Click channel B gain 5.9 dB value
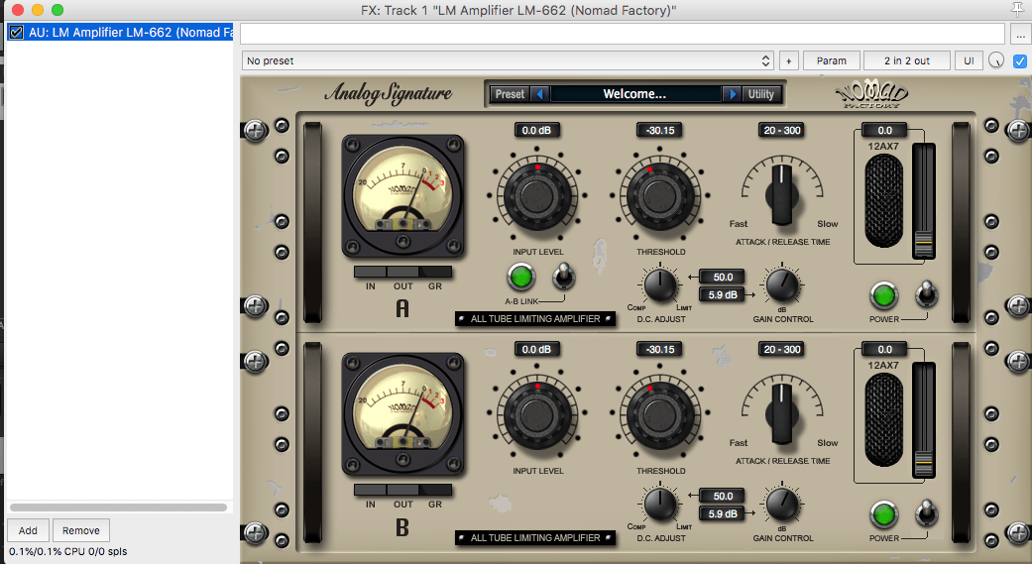Viewport: 1032px width, 564px height. coord(723,514)
